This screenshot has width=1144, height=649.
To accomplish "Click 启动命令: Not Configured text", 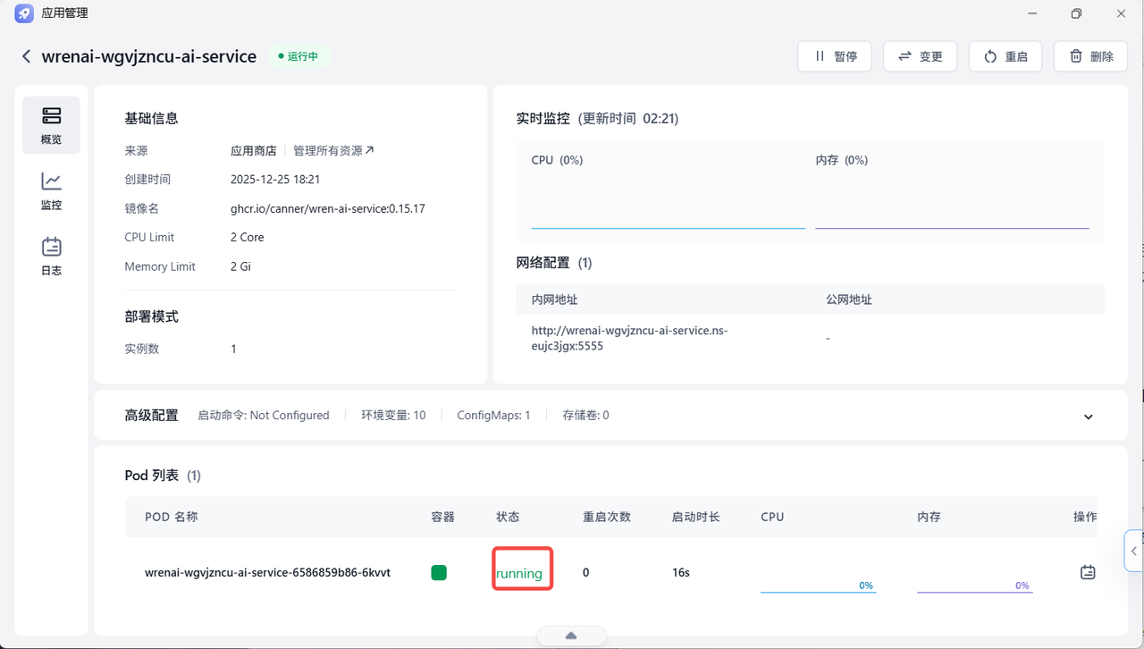I will click(264, 416).
